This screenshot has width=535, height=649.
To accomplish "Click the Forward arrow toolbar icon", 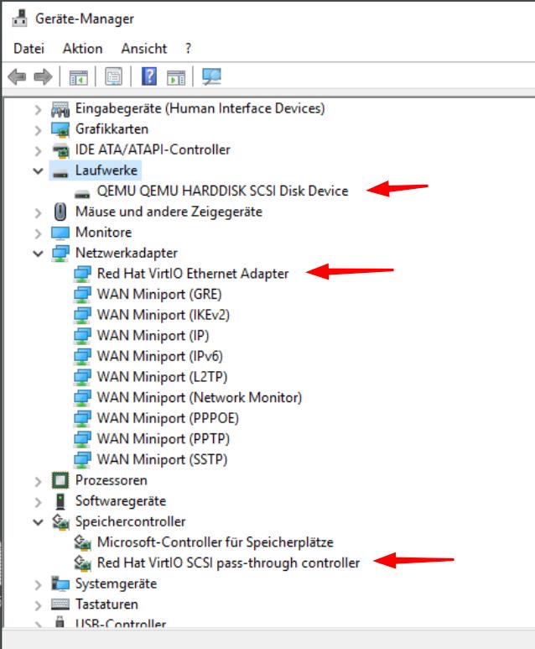I will coord(43,76).
